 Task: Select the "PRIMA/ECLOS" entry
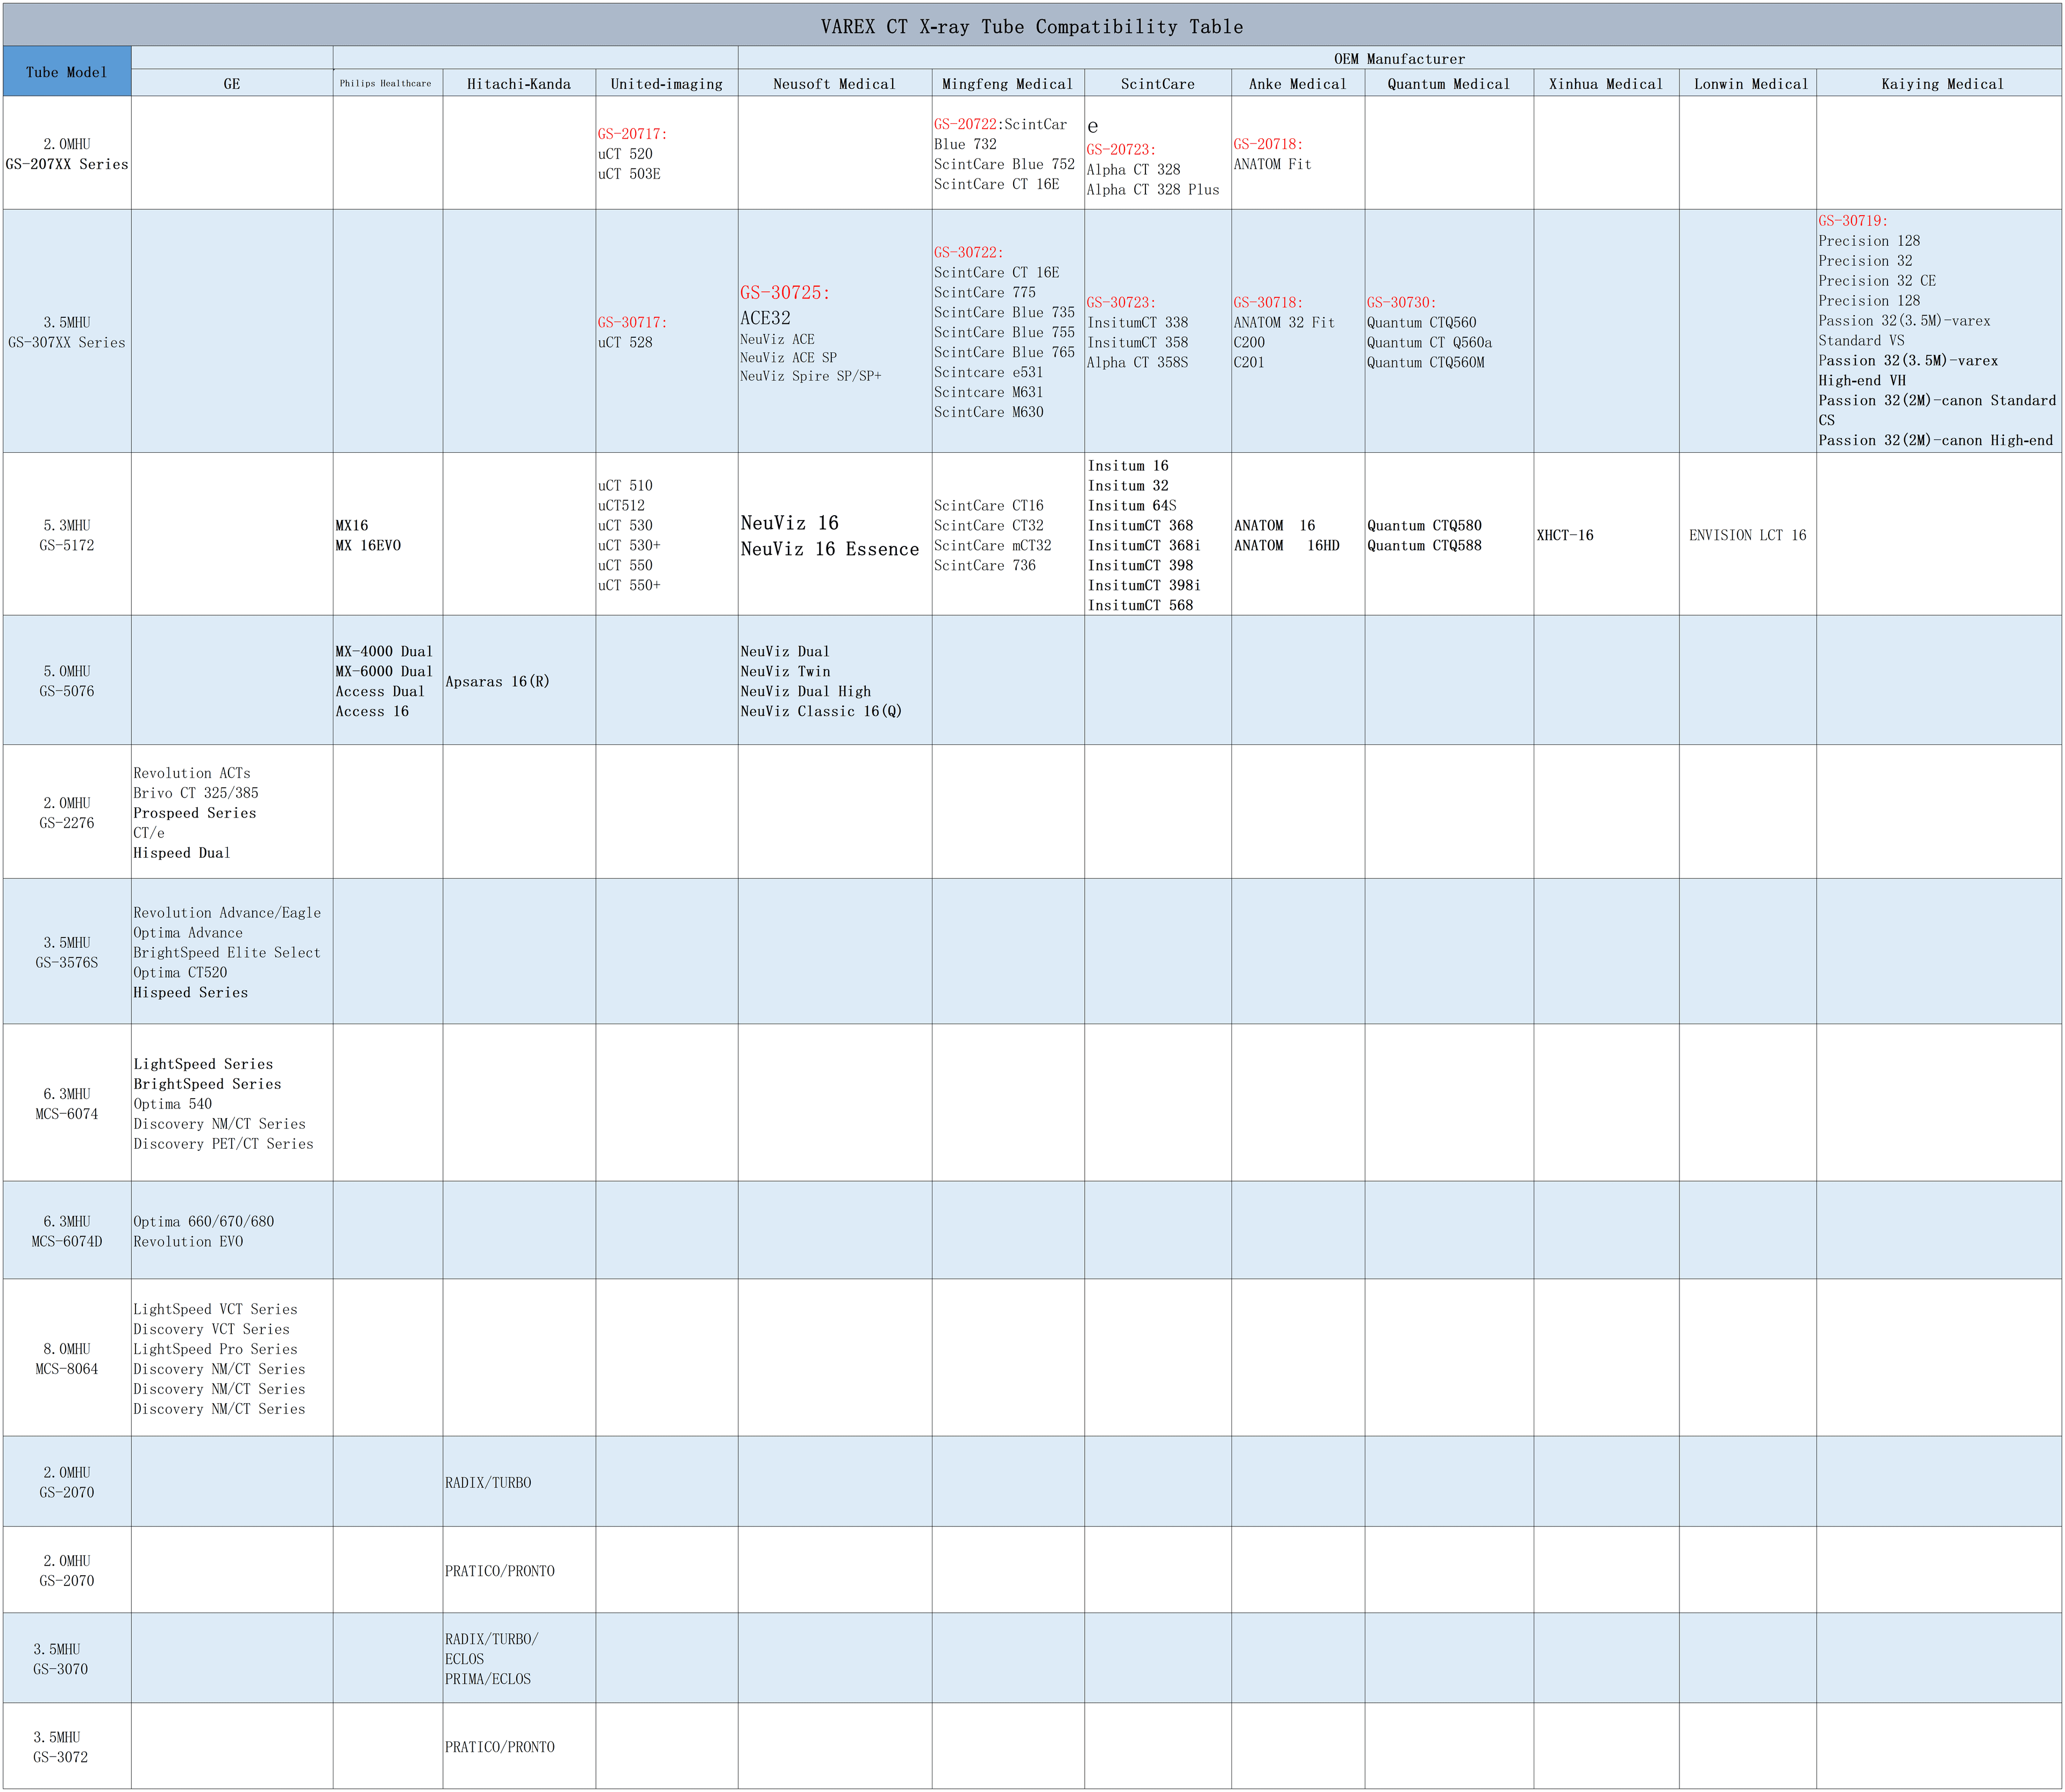pyautogui.click(x=488, y=1679)
